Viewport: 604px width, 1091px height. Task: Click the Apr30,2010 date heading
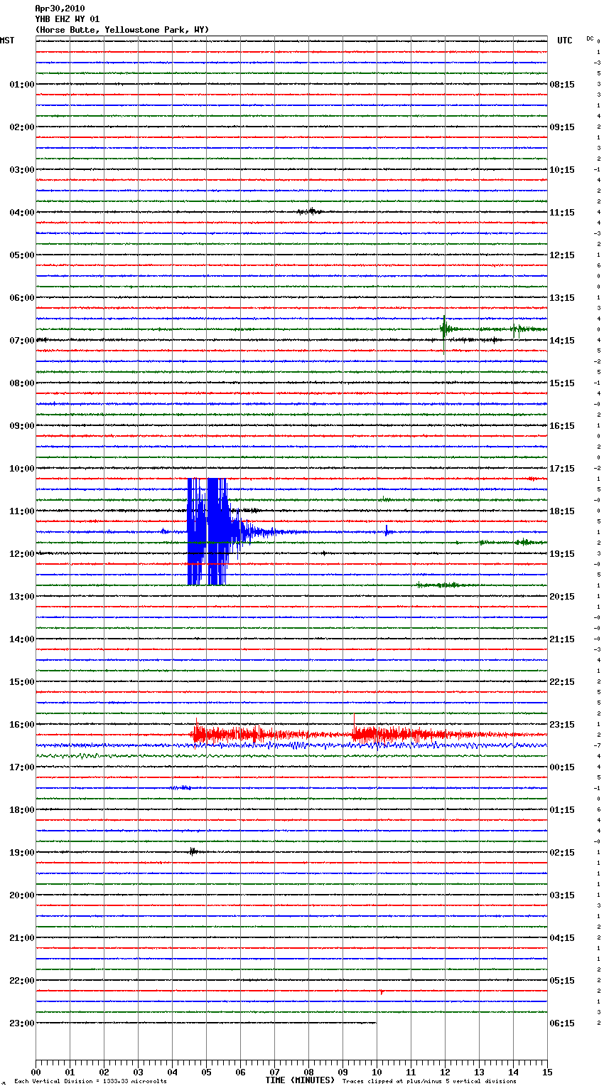click(x=60, y=9)
